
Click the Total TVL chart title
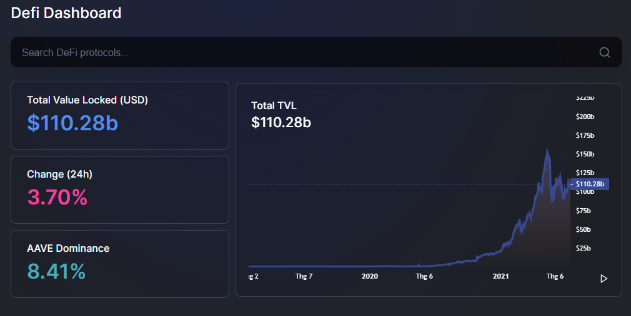(x=274, y=105)
